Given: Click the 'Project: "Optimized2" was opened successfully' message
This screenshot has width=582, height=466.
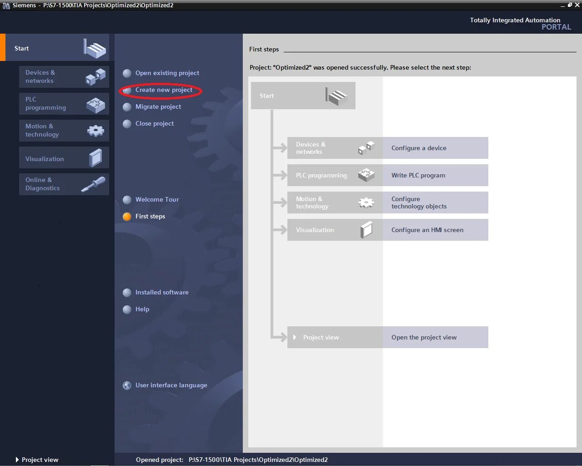Looking at the screenshot, I should (360, 67).
